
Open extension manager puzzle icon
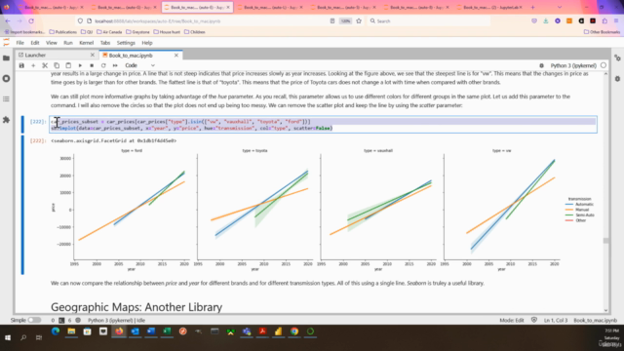[x=6, y=119]
